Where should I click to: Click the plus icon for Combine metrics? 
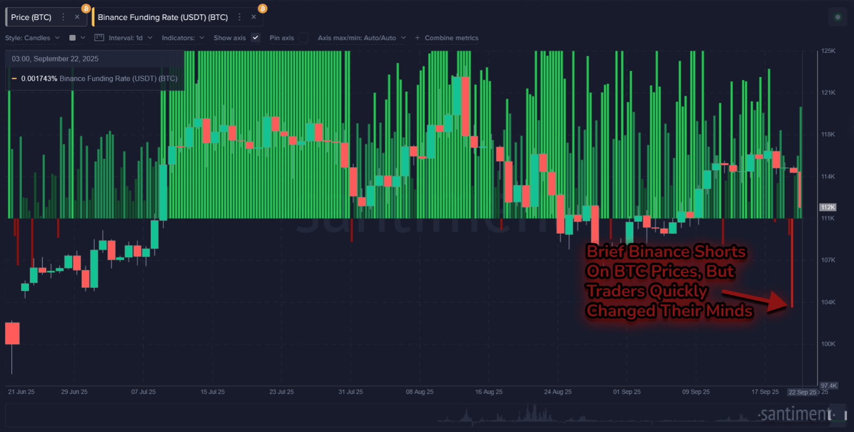click(x=417, y=38)
